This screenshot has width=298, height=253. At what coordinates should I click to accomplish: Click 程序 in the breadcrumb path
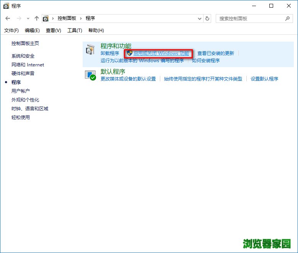coord(90,18)
